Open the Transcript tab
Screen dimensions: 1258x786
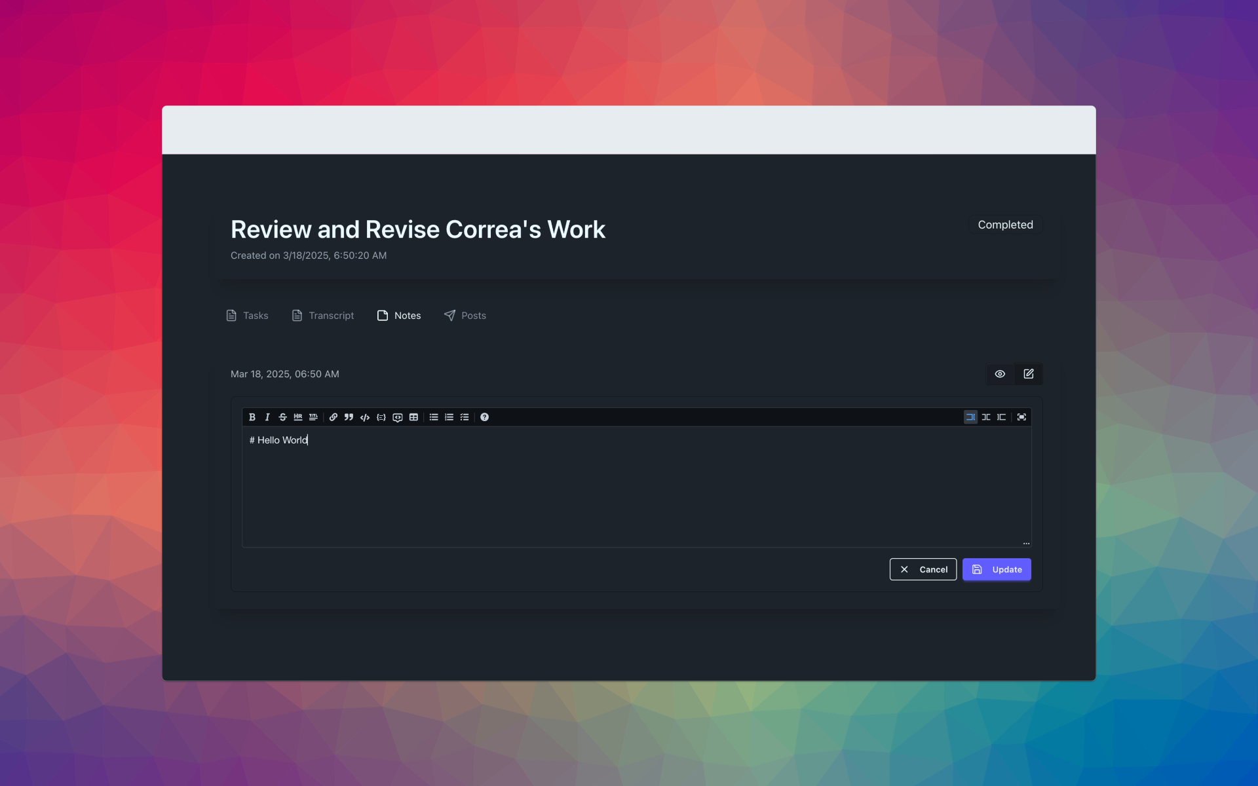click(323, 316)
